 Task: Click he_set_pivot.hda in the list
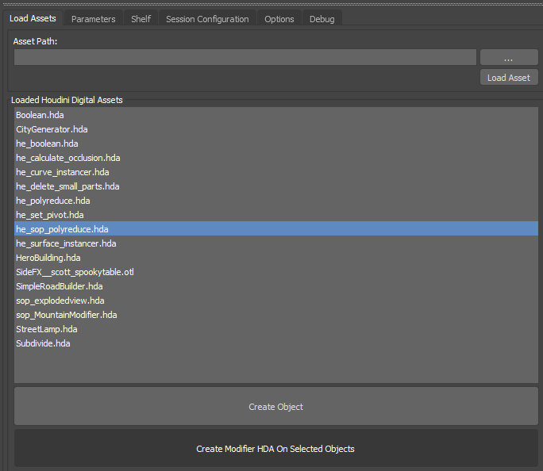click(x=49, y=215)
